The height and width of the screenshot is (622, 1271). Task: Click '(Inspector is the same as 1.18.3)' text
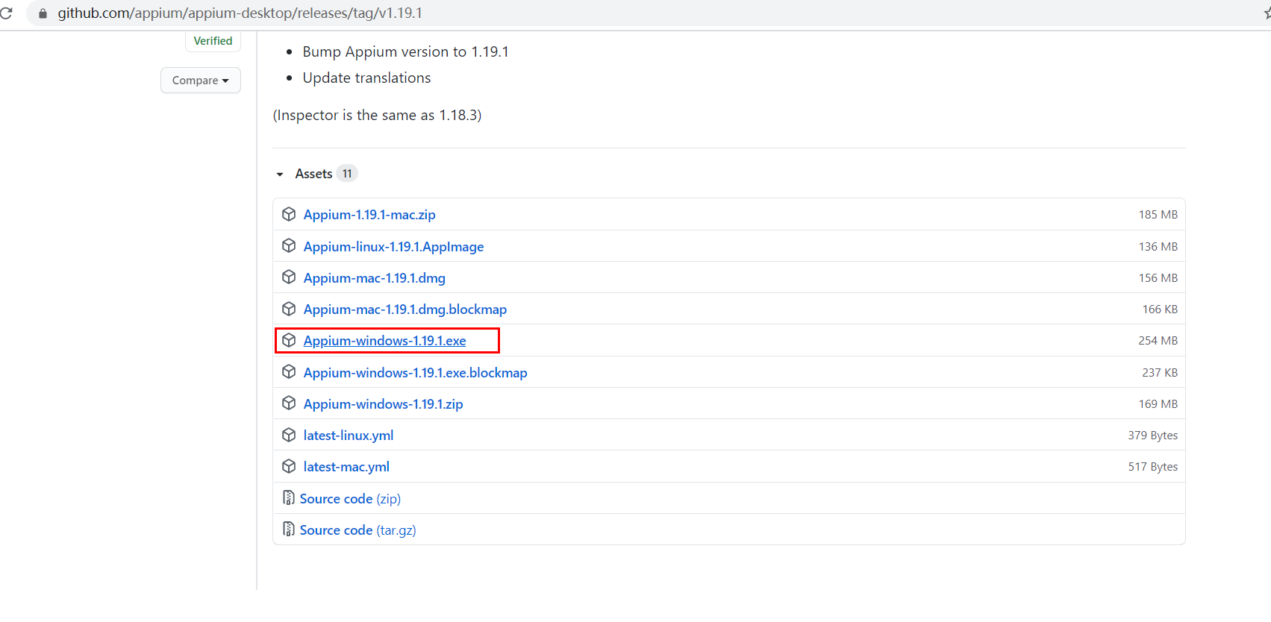click(377, 115)
